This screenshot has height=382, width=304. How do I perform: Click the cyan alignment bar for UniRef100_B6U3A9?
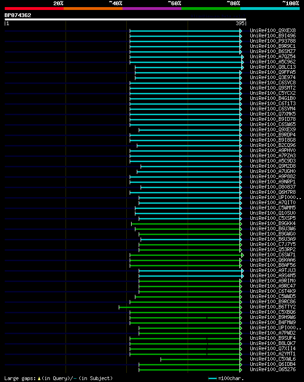tap(191, 239)
